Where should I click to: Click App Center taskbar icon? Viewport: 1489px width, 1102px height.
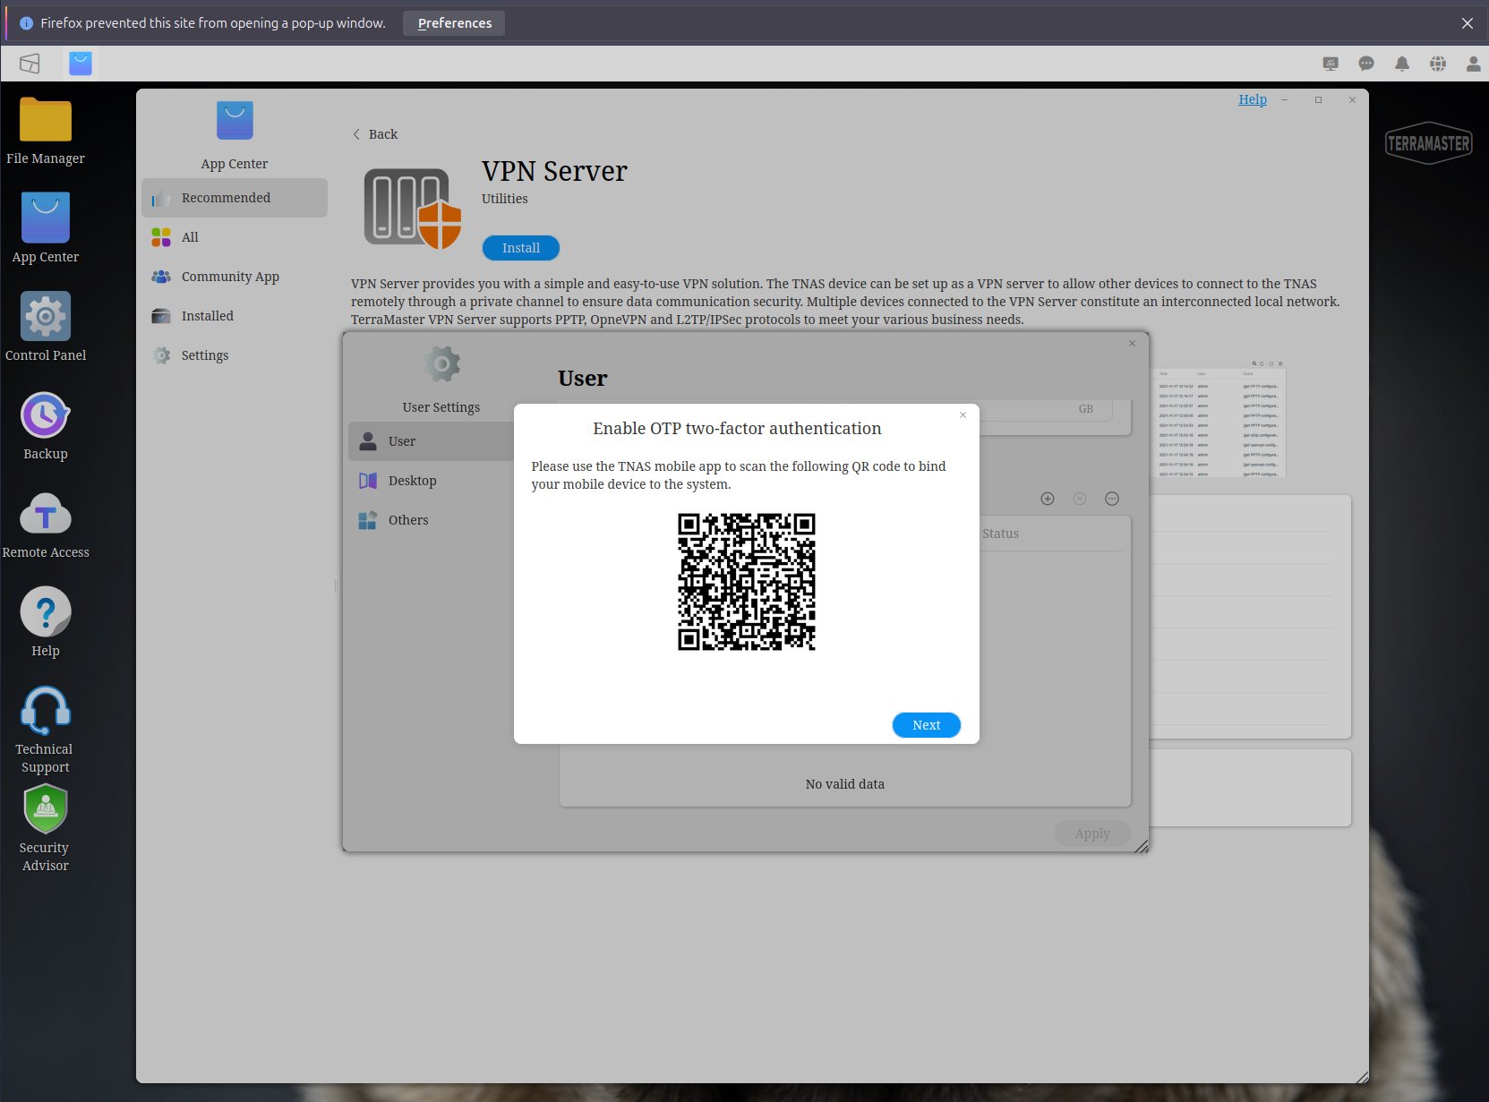click(x=81, y=63)
